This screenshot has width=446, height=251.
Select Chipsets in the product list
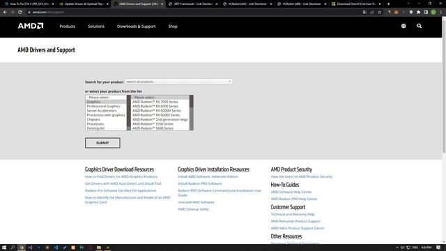(106, 119)
